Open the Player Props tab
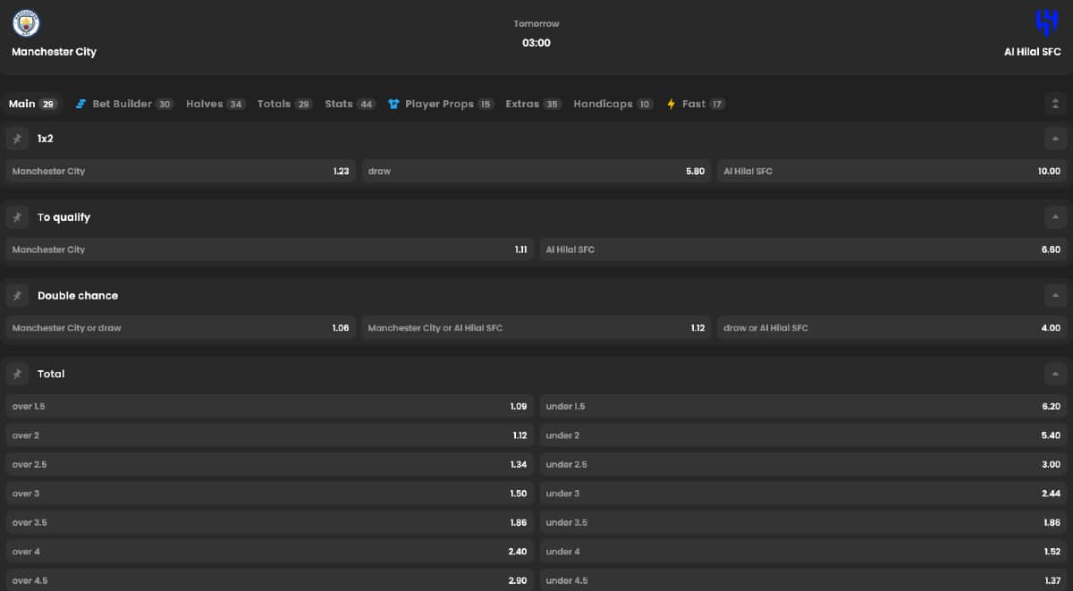Image resolution: width=1073 pixels, height=591 pixels. point(441,104)
